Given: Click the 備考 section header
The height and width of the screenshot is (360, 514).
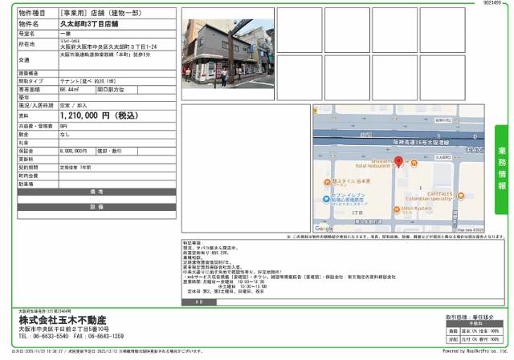Looking at the screenshot, I should [96, 192].
